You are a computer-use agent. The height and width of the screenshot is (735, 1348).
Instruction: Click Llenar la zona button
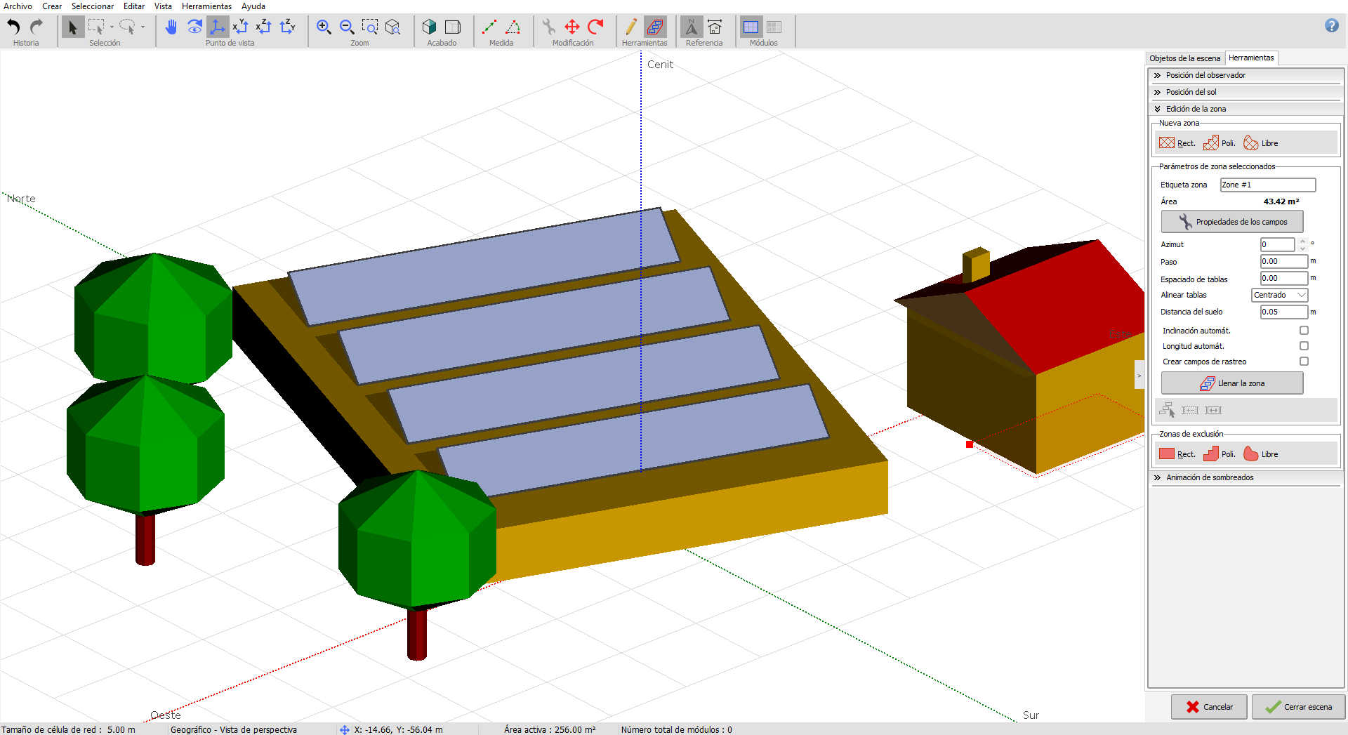pyautogui.click(x=1232, y=383)
